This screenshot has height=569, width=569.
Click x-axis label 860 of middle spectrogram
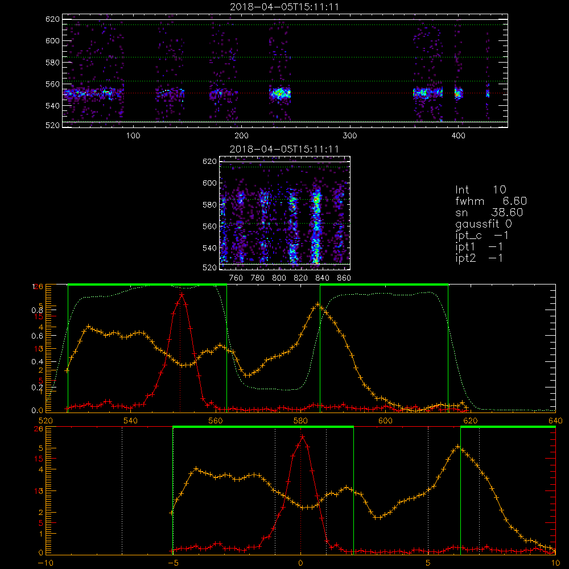344,278
